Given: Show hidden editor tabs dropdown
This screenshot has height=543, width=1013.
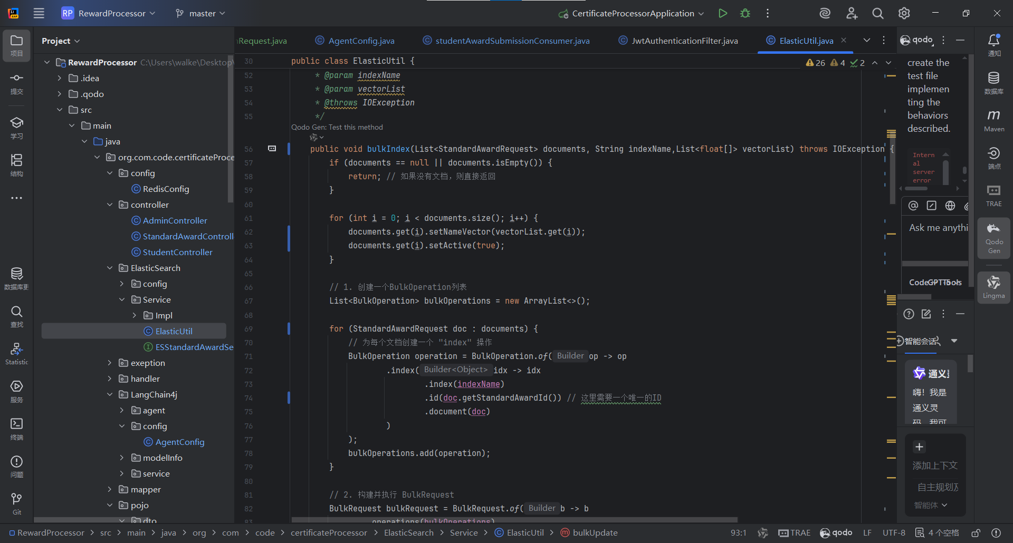Looking at the screenshot, I should pyautogui.click(x=866, y=41).
